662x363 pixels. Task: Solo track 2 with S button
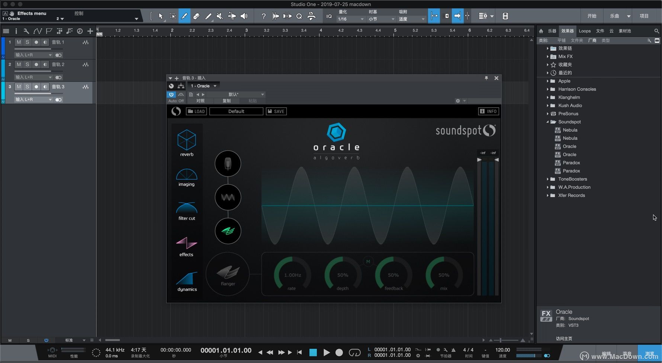click(27, 65)
